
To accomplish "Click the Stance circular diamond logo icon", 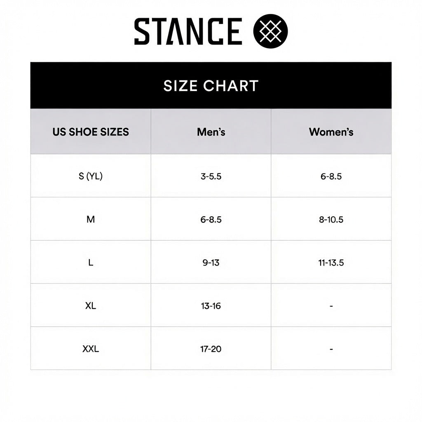I will coord(270,31).
